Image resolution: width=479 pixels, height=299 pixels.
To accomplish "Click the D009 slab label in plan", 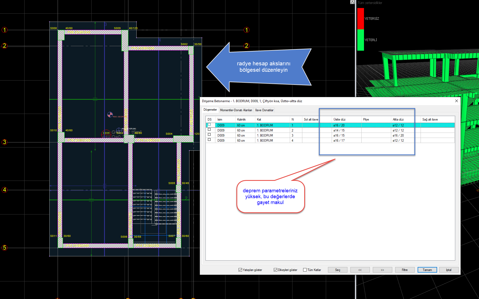I will 106,133.
